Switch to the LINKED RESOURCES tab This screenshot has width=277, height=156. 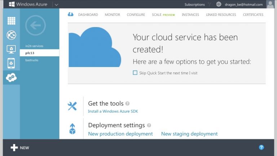click(x=221, y=15)
